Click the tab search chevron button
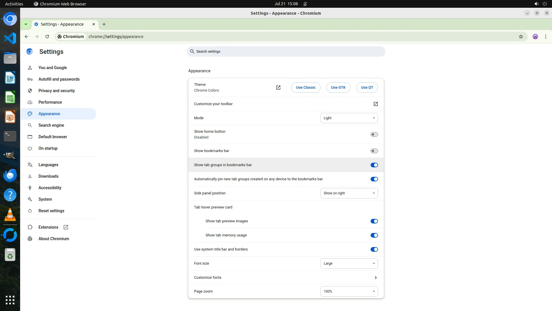Image resolution: width=552 pixels, height=311 pixels. click(26, 24)
